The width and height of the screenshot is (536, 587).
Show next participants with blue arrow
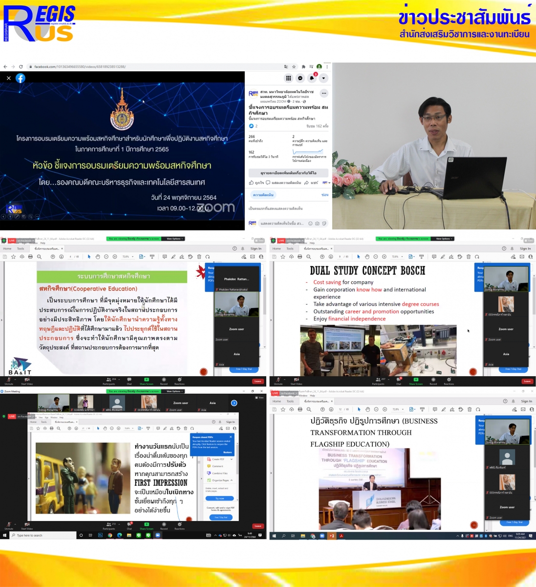[x=234, y=403]
